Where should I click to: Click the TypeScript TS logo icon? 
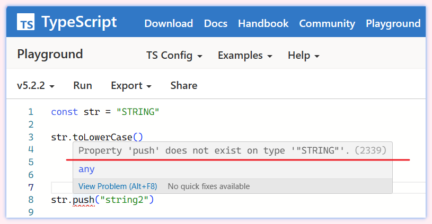(x=26, y=23)
